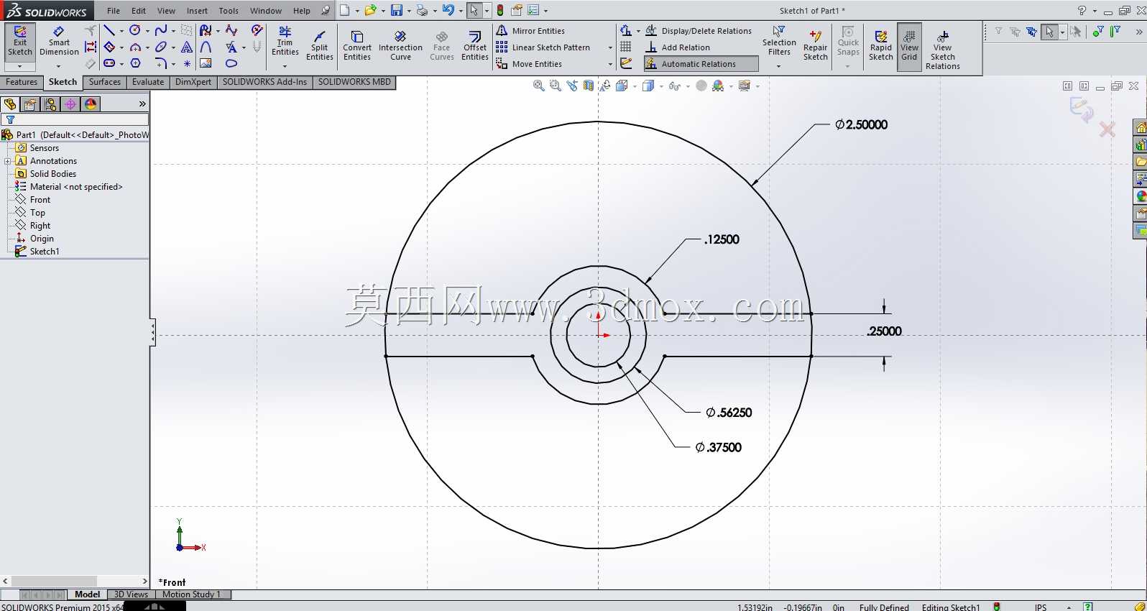
Task: Select the sketch Text tool
Action: (x=187, y=47)
